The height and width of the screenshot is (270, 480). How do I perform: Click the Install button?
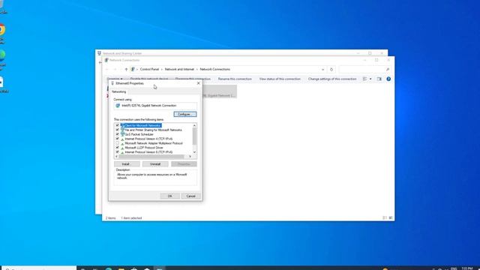click(127, 164)
